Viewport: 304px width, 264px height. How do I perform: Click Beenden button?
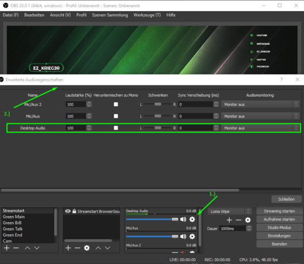tap(279, 244)
